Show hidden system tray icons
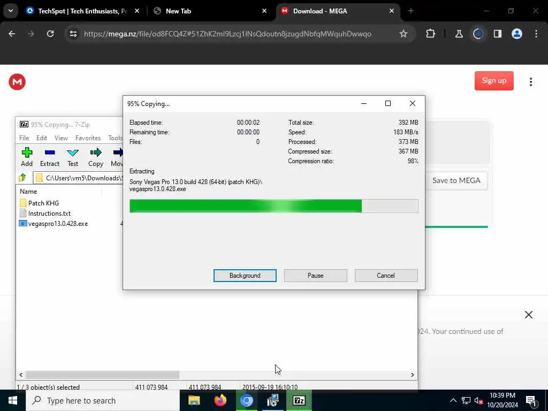This screenshot has height=411, width=548. coord(453,400)
